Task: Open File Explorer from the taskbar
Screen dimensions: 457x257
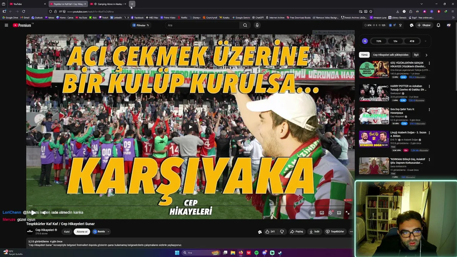Action: 233,253
